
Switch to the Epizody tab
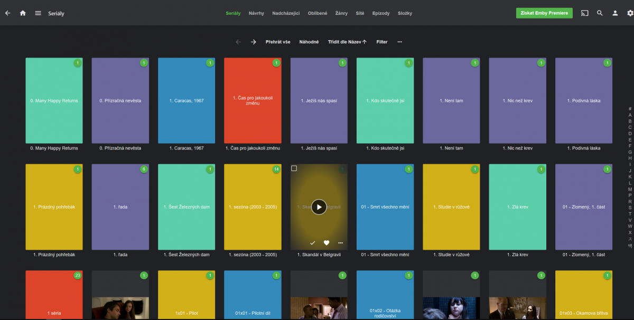click(380, 13)
